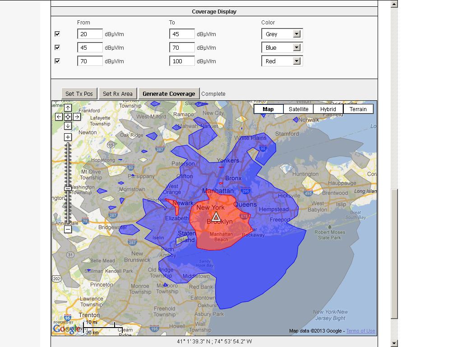The height and width of the screenshot is (347, 462).
Task: Click the Yonkers label on the map
Action: coord(228,160)
